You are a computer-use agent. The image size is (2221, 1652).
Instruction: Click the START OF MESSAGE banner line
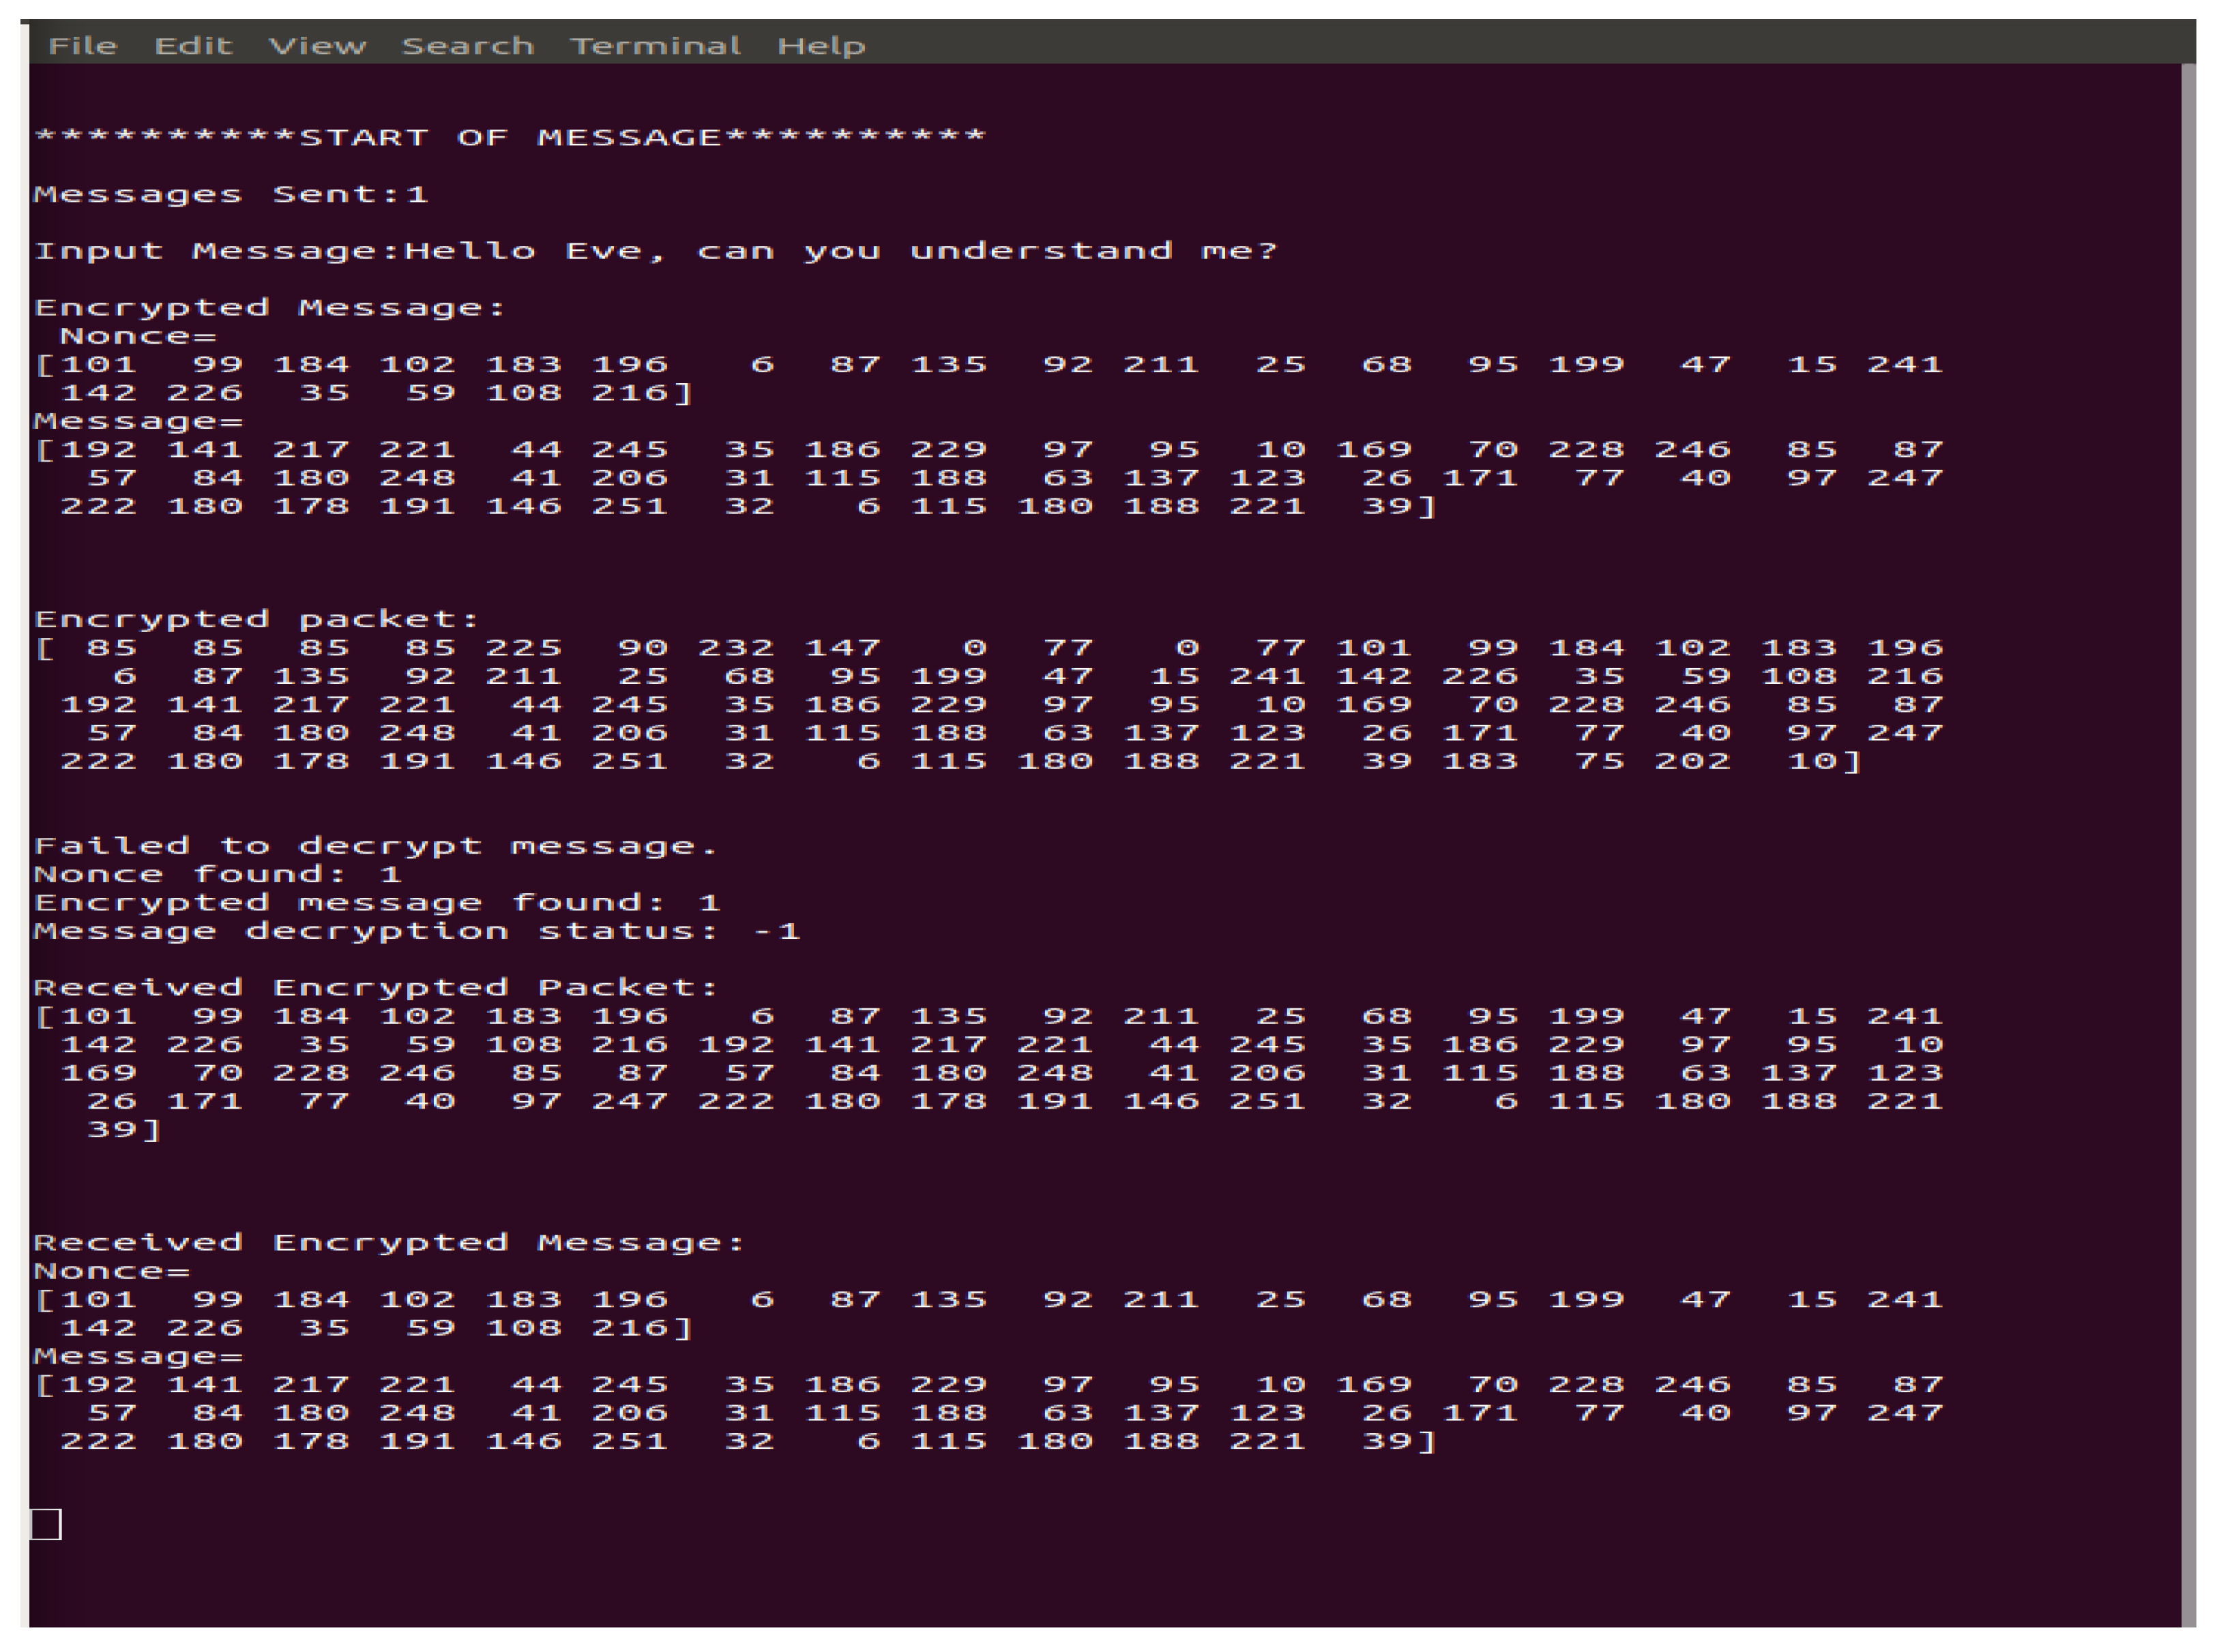[510, 137]
